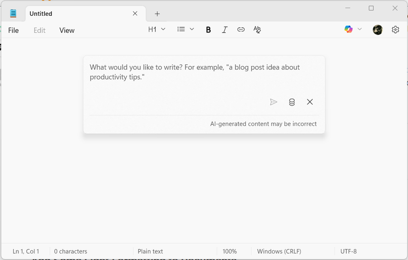Click the 100% zoom level indicator

pos(229,251)
